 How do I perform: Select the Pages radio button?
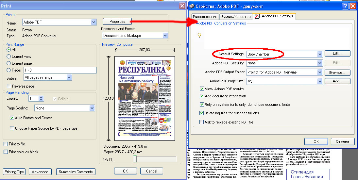coord(9,70)
